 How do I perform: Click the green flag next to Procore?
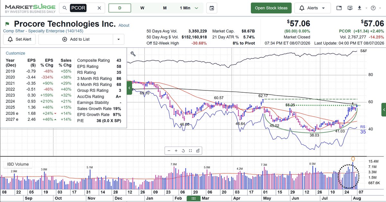[7, 24]
